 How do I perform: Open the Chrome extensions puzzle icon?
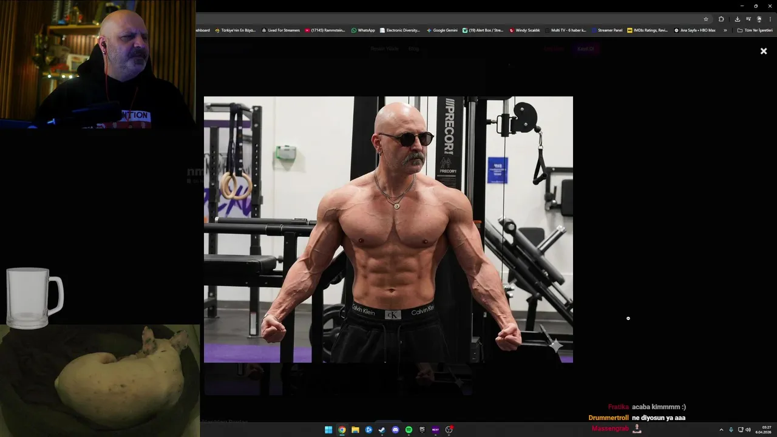click(x=721, y=19)
